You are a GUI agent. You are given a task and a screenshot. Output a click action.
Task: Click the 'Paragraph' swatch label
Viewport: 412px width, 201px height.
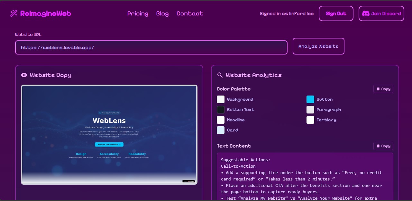click(x=329, y=110)
